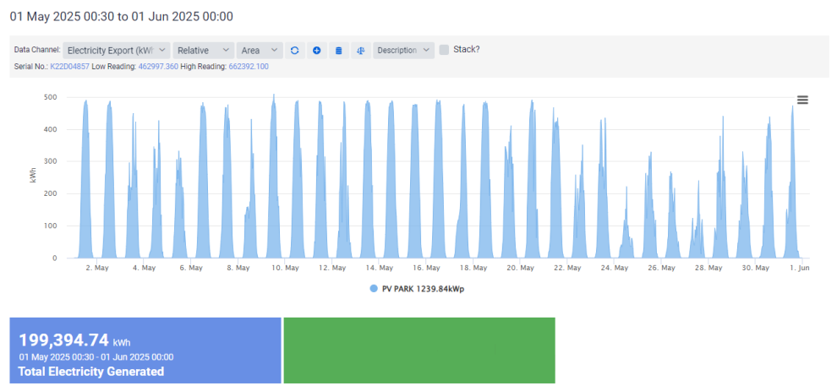Click Low Reading value 462997.360

click(157, 66)
